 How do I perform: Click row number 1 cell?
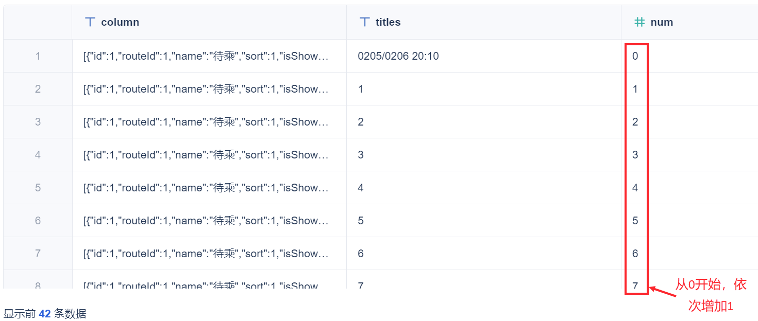pos(38,56)
